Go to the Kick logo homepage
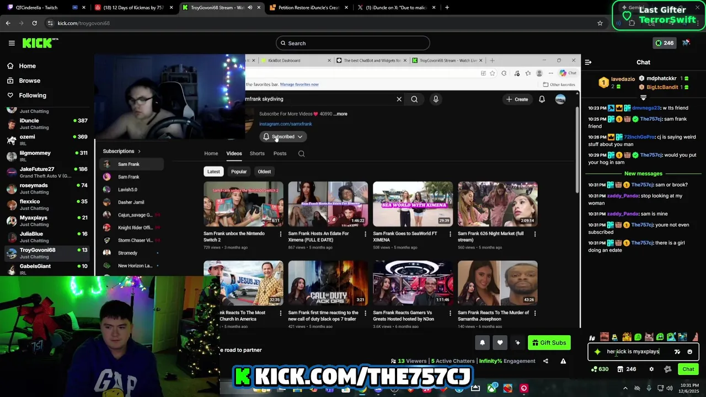 pos(40,43)
